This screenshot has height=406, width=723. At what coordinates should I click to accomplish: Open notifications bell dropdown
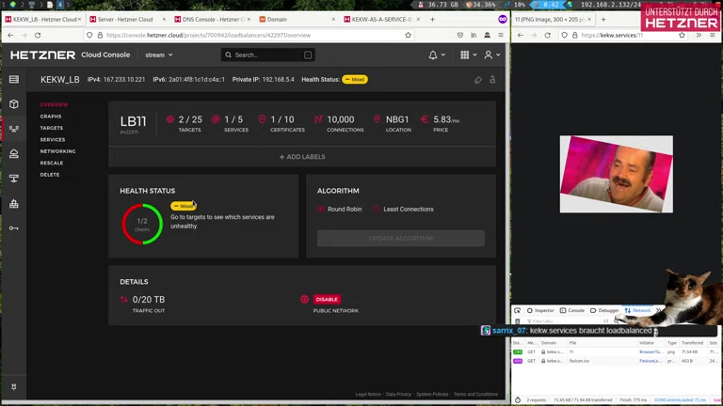[437, 55]
